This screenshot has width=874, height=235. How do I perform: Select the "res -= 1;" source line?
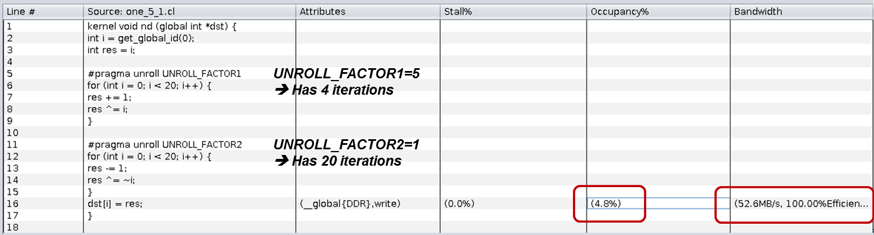click(x=107, y=169)
